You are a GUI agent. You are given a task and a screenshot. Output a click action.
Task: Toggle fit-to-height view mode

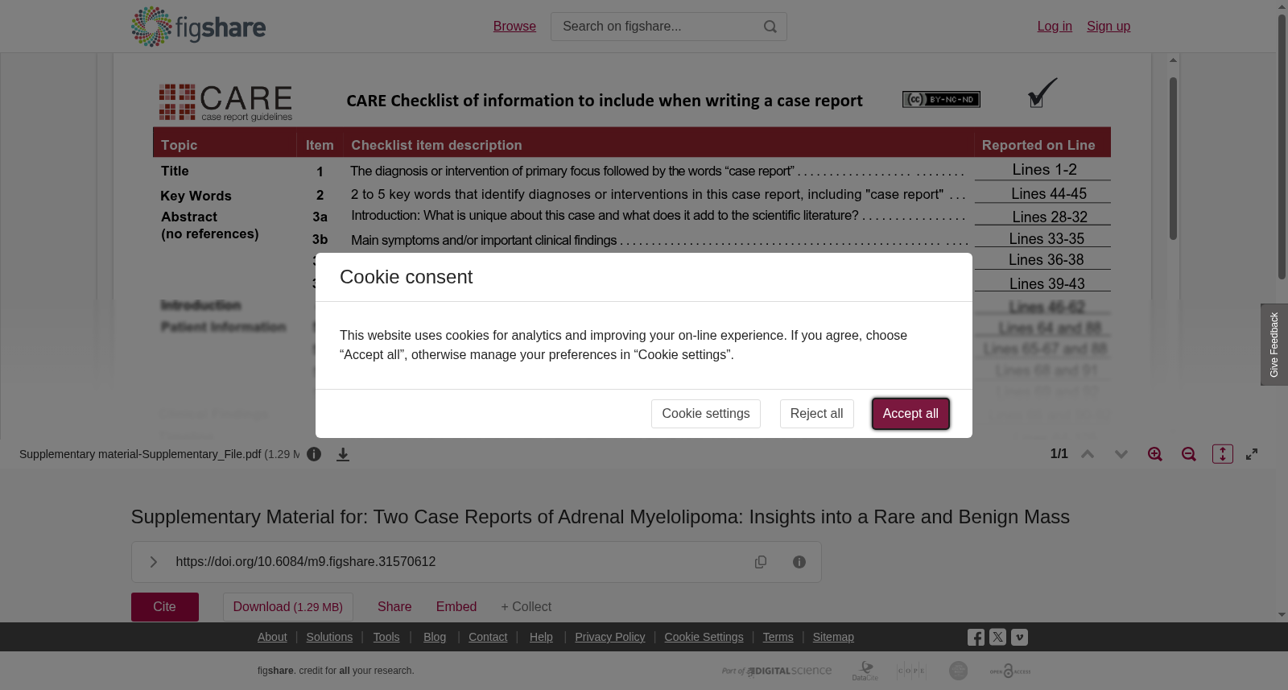coord(1223,454)
